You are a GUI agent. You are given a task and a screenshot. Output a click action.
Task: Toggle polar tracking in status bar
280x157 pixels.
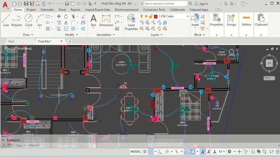click(167, 152)
